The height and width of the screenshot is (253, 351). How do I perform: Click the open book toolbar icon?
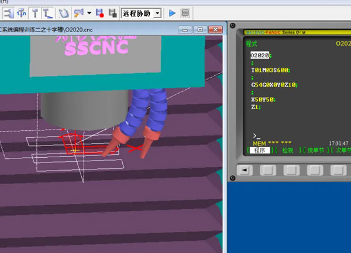(63, 12)
